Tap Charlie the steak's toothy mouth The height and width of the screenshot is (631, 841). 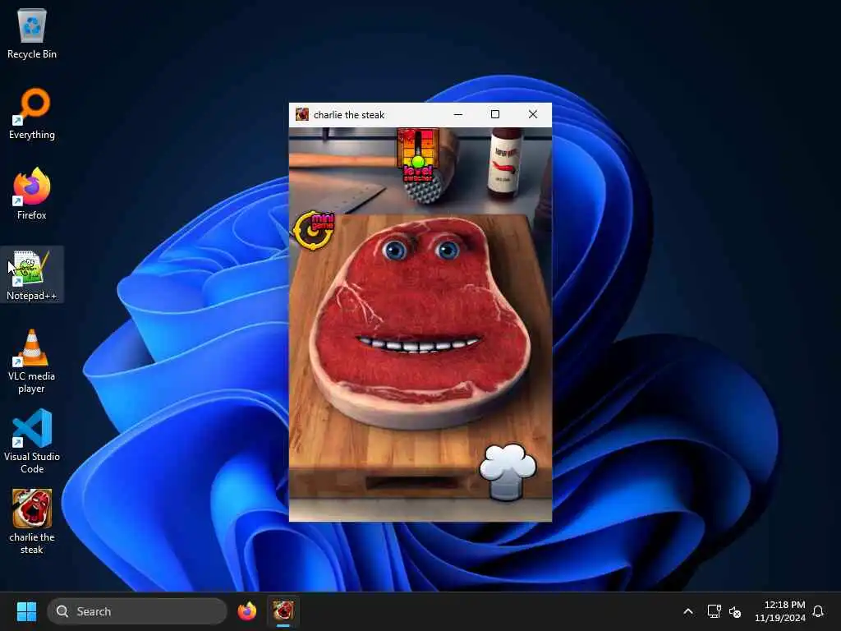click(420, 344)
